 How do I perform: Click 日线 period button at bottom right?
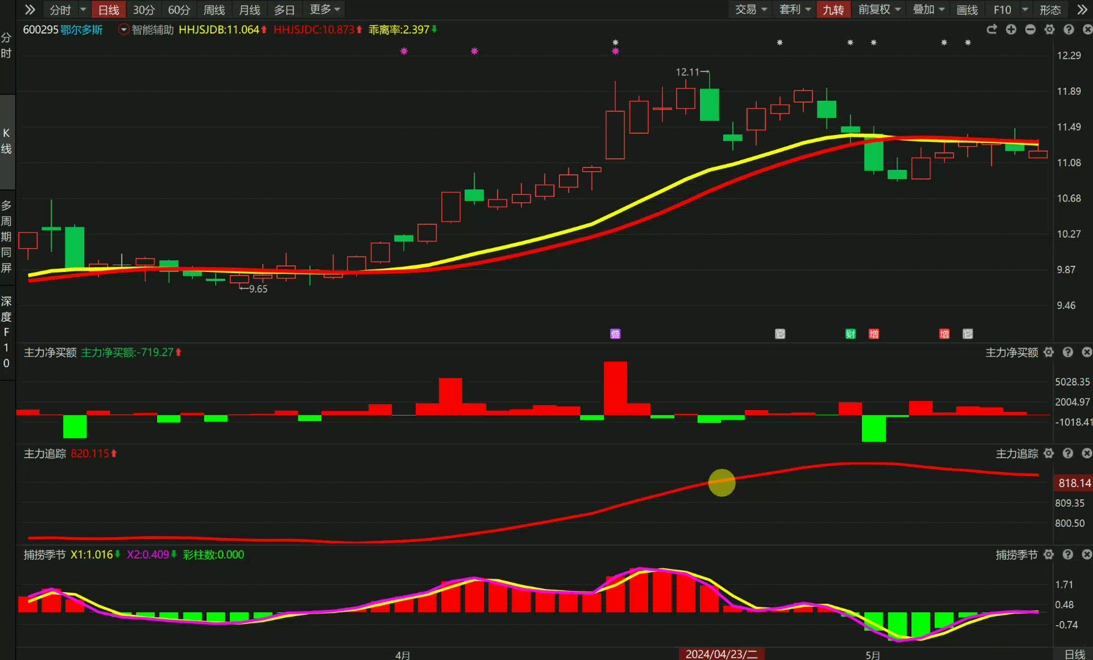[x=1075, y=654]
